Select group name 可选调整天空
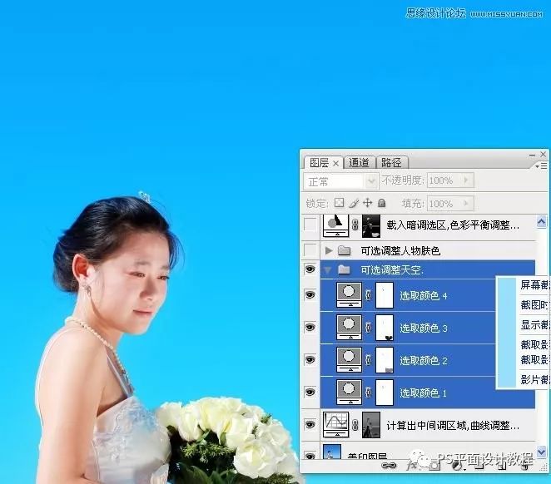The width and height of the screenshot is (551, 484). [392, 270]
